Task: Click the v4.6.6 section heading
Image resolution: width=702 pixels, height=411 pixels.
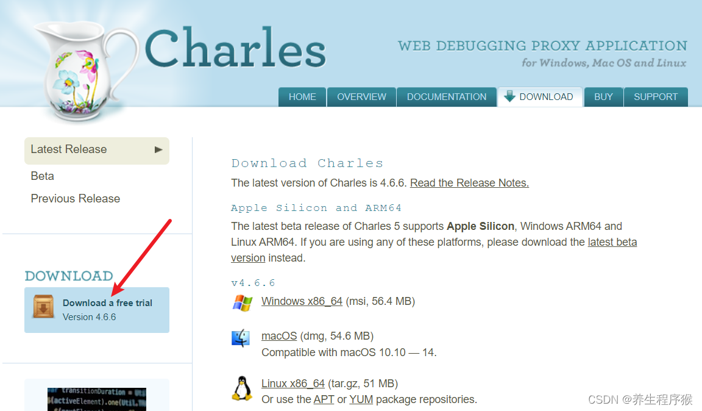Action: (253, 283)
